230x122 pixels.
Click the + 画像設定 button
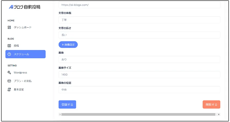68,44
